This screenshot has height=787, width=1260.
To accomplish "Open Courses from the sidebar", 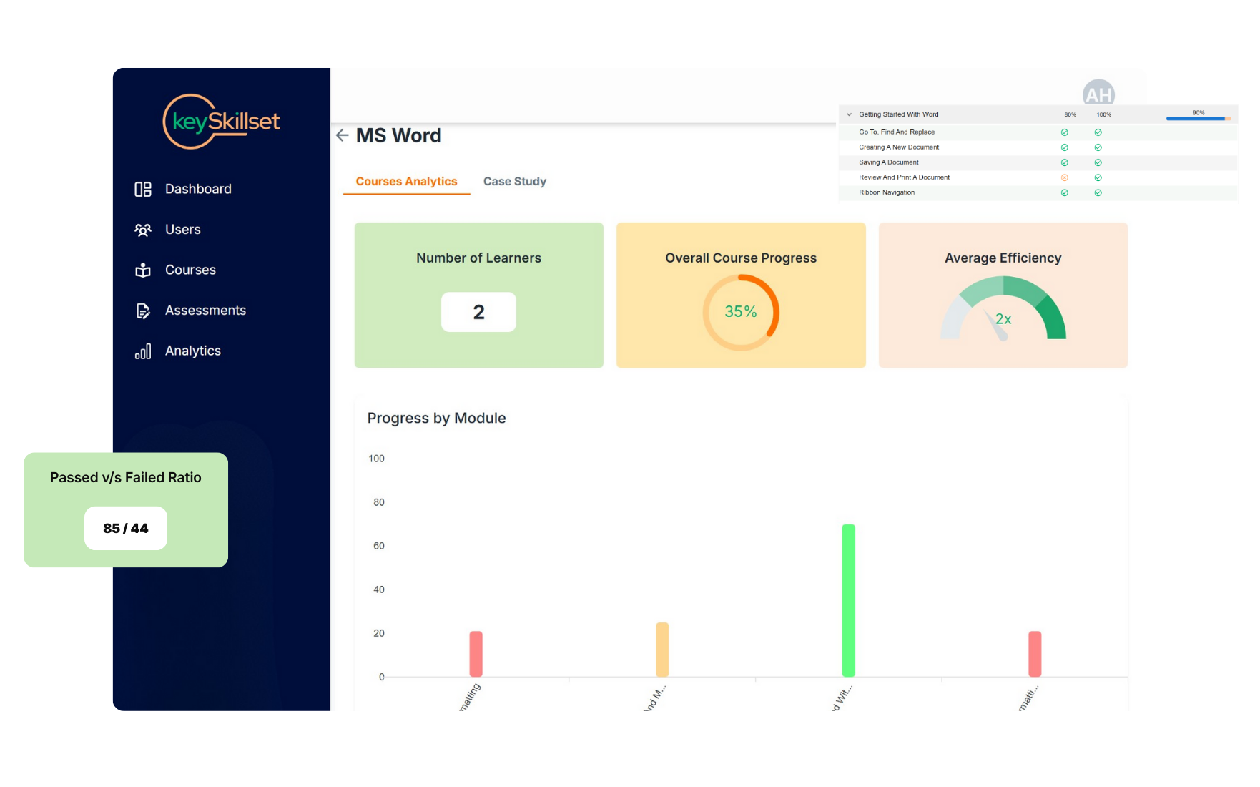I will (190, 270).
